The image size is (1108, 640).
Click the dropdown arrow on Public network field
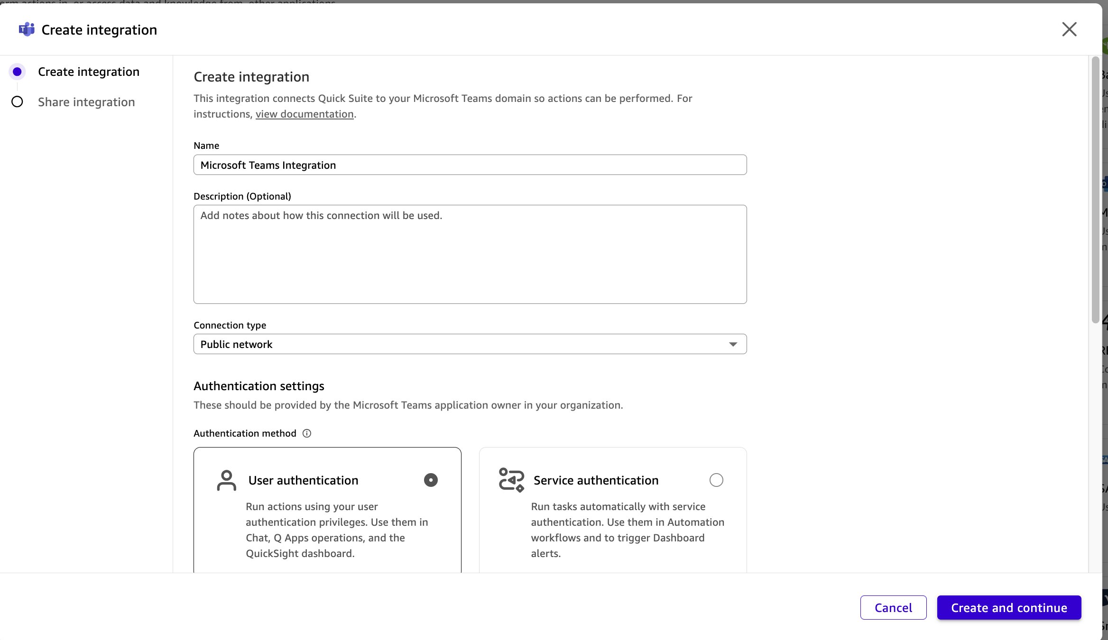point(732,344)
